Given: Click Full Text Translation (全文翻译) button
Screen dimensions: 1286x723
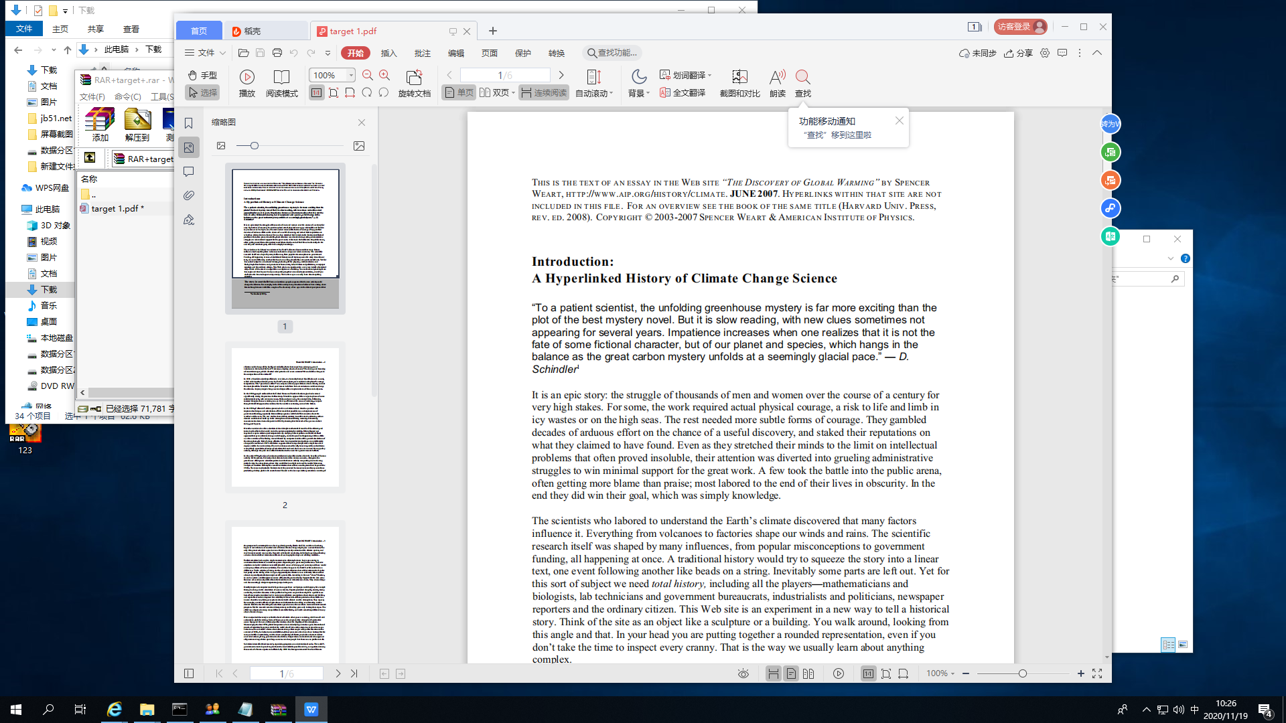Looking at the screenshot, I should coord(683,93).
